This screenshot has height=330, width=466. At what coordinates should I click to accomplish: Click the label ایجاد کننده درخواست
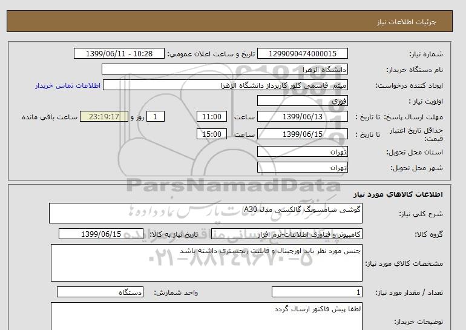click(409, 85)
